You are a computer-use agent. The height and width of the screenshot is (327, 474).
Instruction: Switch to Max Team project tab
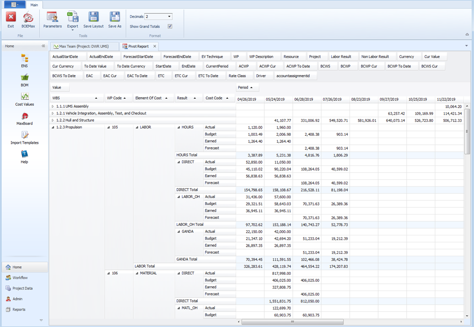pos(84,47)
